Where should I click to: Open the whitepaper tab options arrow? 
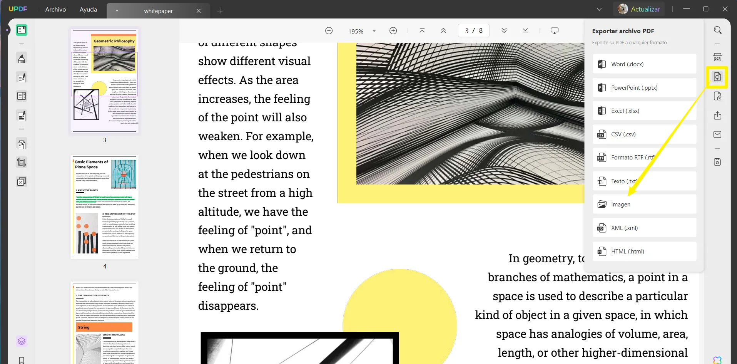coord(117,11)
